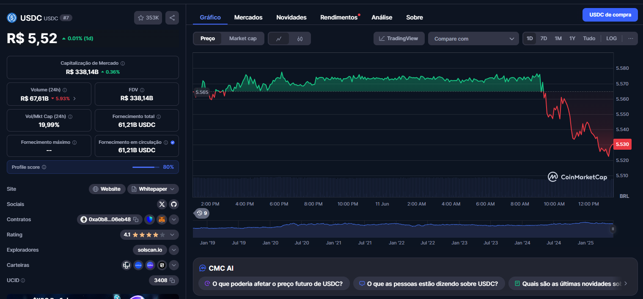Switch chart to line view icon
Image resolution: width=643 pixels, height=299 pixels.
click(279, 38)
